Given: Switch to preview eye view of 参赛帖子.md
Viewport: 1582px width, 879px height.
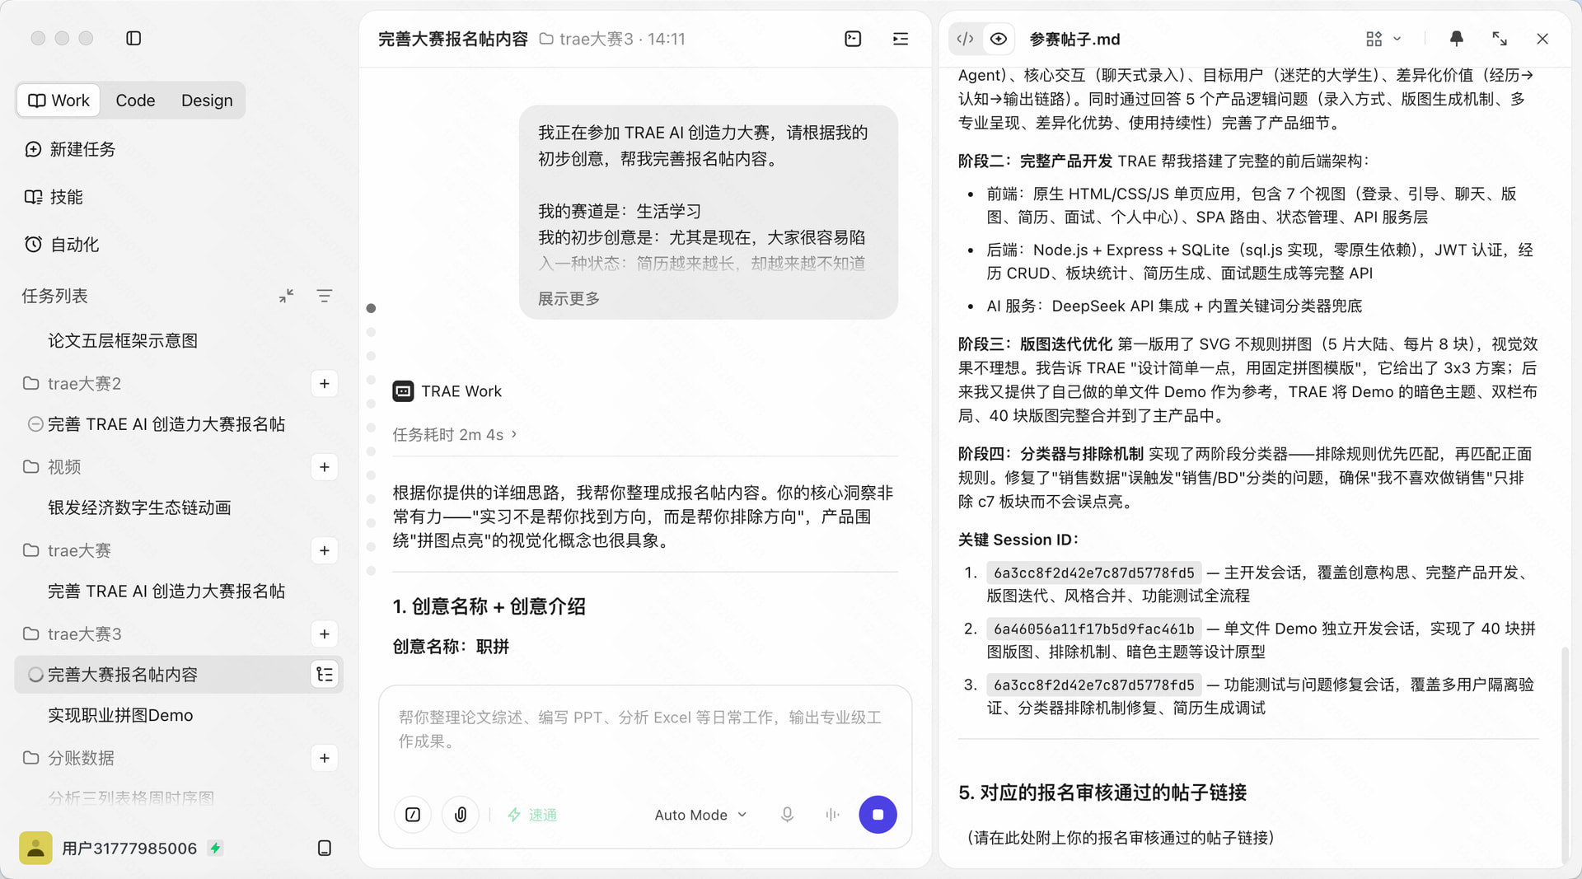Looking at the screenshot, I should 998,39.
